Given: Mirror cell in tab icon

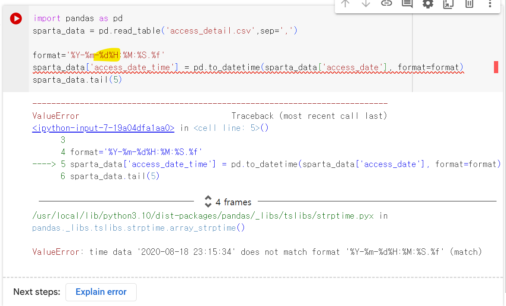Looking at the screenshot, I should (x=449, y=4).
